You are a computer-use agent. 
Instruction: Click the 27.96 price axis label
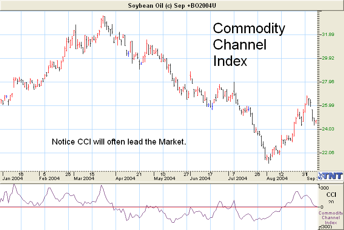click(x=328, y=82)
